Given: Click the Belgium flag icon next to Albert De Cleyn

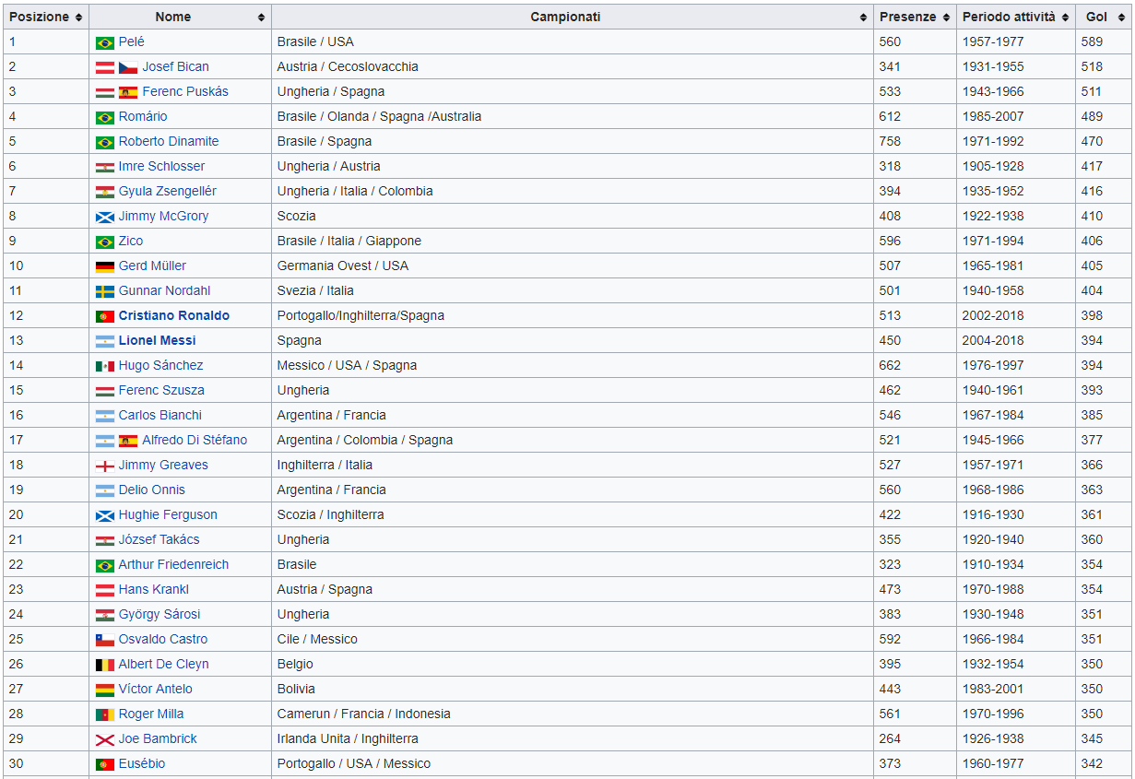Looking at the screenshot, I should [x=105, y=665].
